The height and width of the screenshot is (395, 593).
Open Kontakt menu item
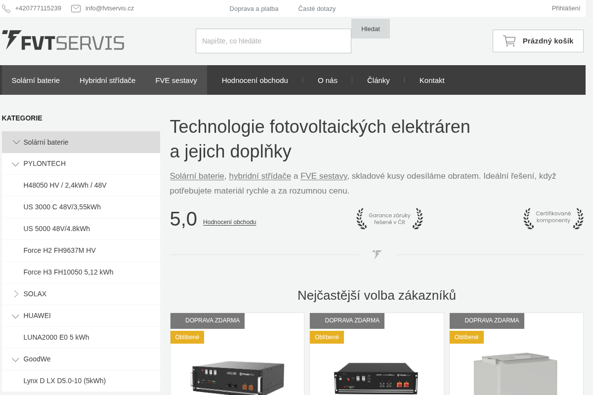[x=432, y=80]
